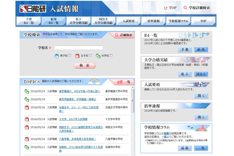Click 結果 button in R4一覧 panel
This screenshot has height=156, width=234.
tap(201, 49)
